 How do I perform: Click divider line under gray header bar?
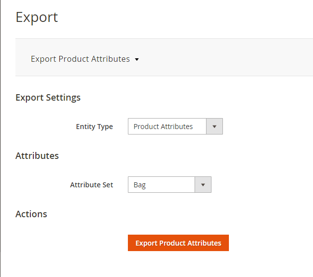[x=164, y=76]
